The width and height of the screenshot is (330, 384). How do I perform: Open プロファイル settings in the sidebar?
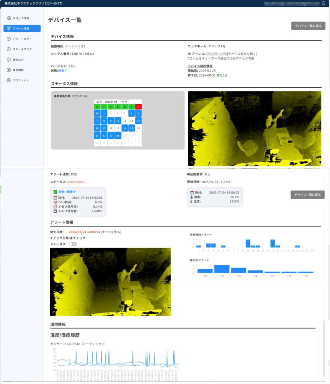[x=21, y=80]
